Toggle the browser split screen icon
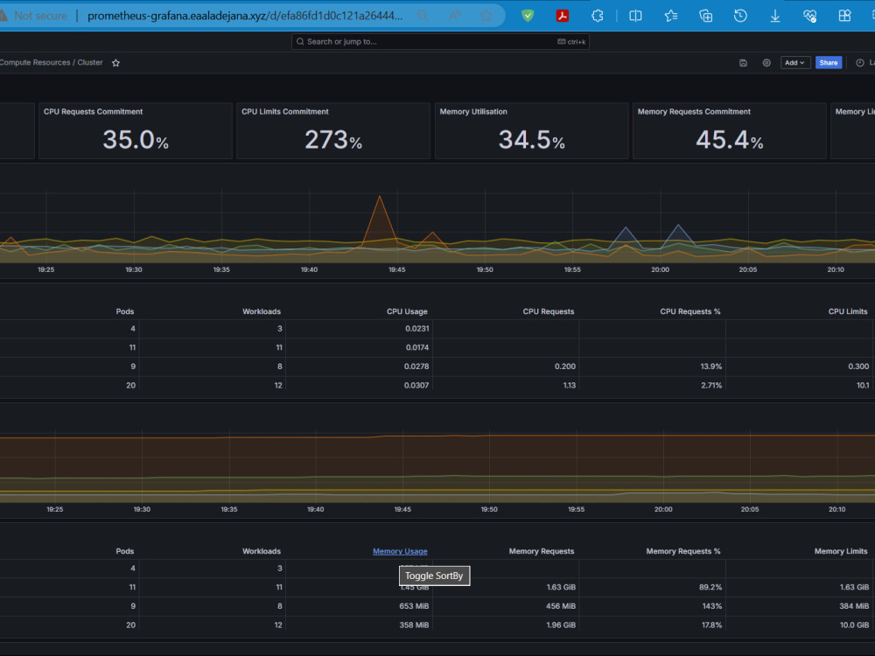 point(635,16)
